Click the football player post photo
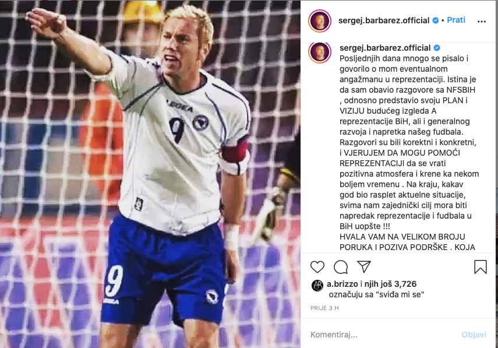The width and height of the screenshot is (498, 348). tap(150, 174)
